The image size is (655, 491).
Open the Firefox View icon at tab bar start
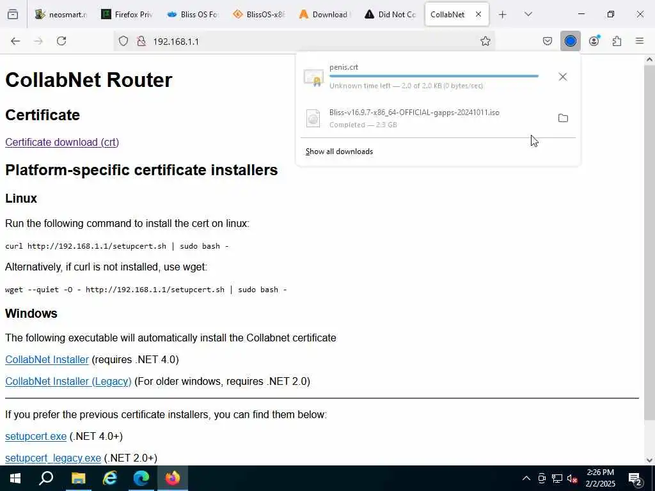13,15
